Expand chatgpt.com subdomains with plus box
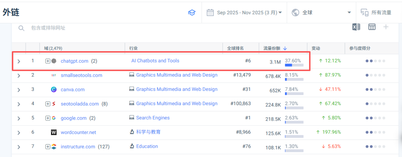Screen dimensions: 402x157 tap(48, 61)
